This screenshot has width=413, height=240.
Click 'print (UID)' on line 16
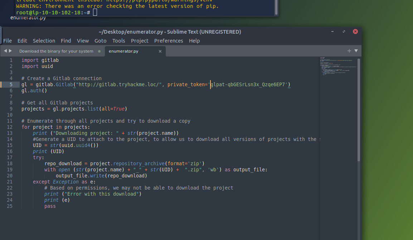48,151
